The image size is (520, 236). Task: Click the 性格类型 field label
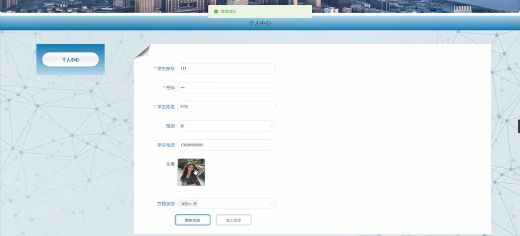coord(166,204)
